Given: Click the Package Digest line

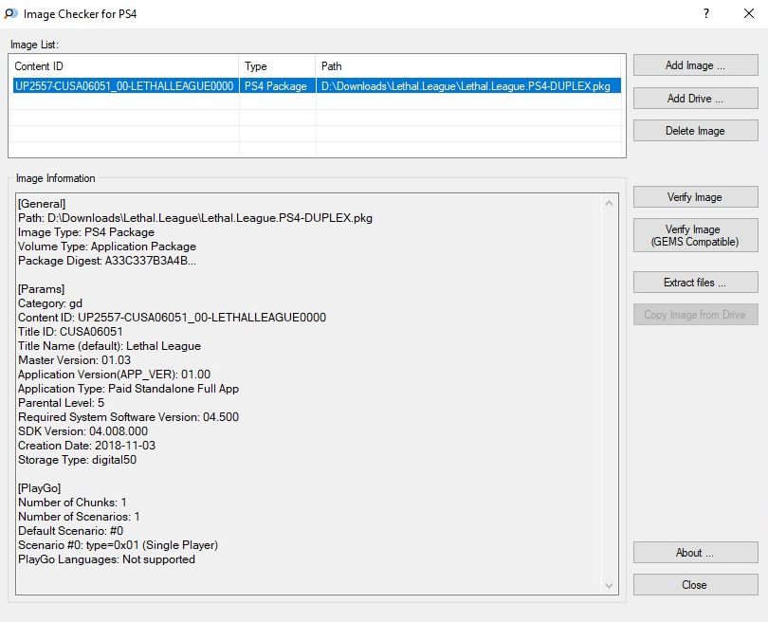Looking at the screenshot, I should (107, 261).
